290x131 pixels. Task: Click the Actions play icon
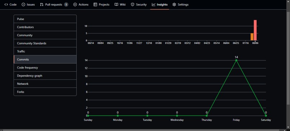pos(75,5)
